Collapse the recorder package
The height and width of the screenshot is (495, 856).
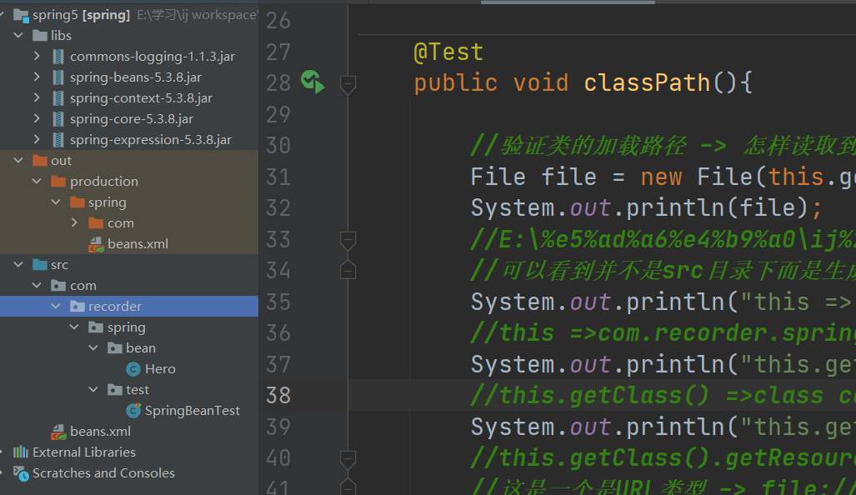coord(56,307)
